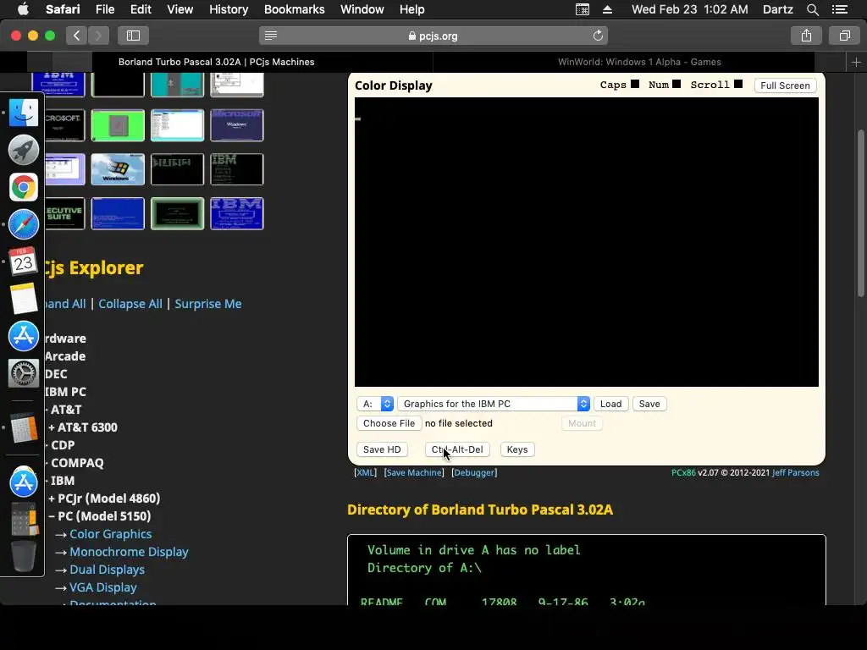Click the Collapse All link
This screenshot has height=650, width=867.
point(130,304)
